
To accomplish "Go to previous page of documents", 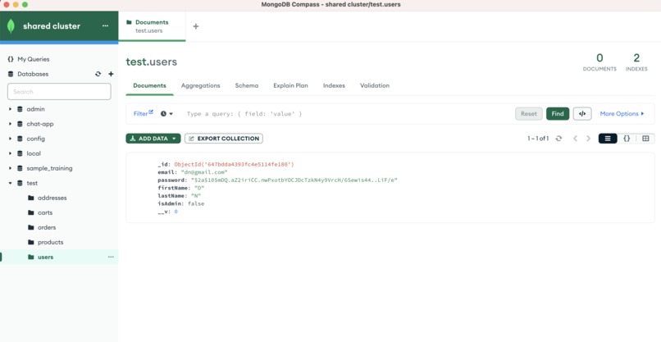I will click(575, 139).
